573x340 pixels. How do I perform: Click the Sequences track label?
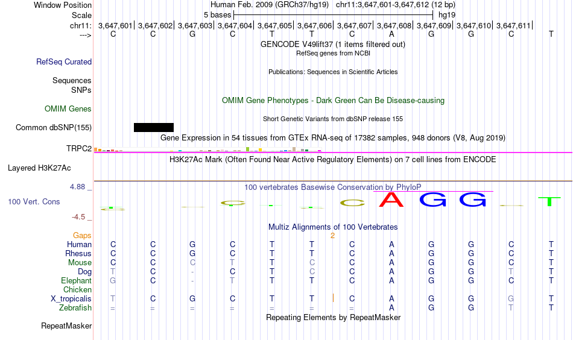72,80
